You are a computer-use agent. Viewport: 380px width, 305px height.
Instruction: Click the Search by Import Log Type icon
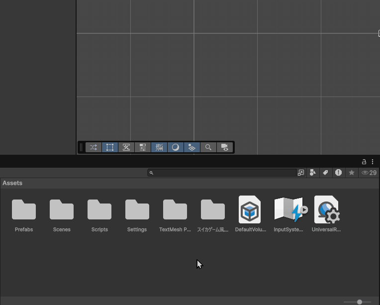coord(338,173)
